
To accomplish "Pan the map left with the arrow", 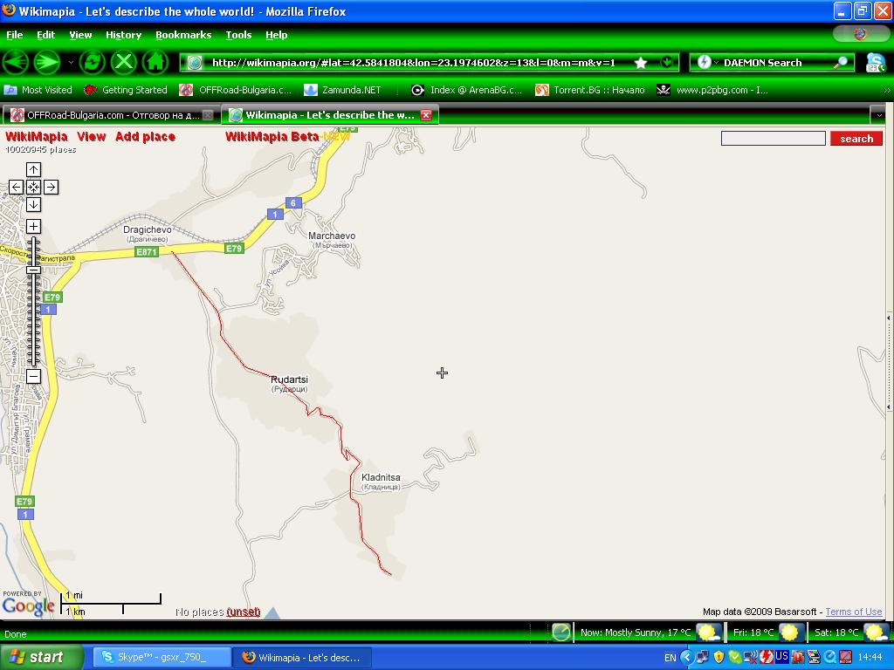I will tap(16, 187).
